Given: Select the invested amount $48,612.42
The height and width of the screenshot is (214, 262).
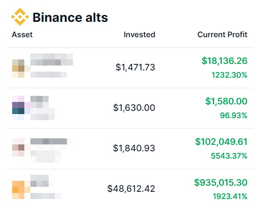Looking at the screenshot, I should [131, 189].
